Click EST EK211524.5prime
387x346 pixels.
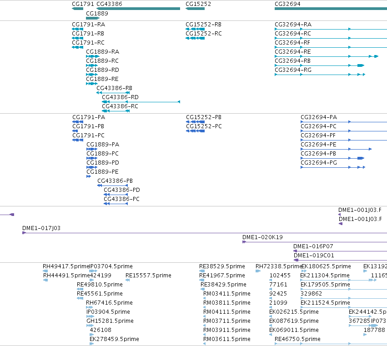click(x=325, y=303)
